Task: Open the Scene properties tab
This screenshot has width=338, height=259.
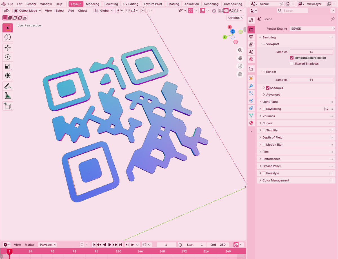Action: (251, 52)
